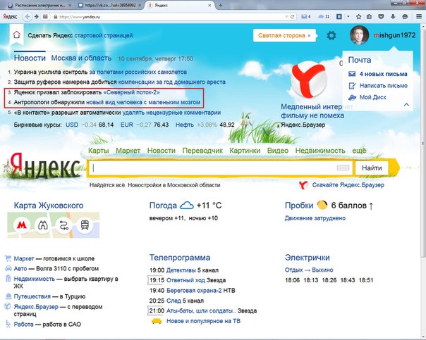This screenshot has height=340, width=426.
Task: Open a new browser tab
Action: 221,5
